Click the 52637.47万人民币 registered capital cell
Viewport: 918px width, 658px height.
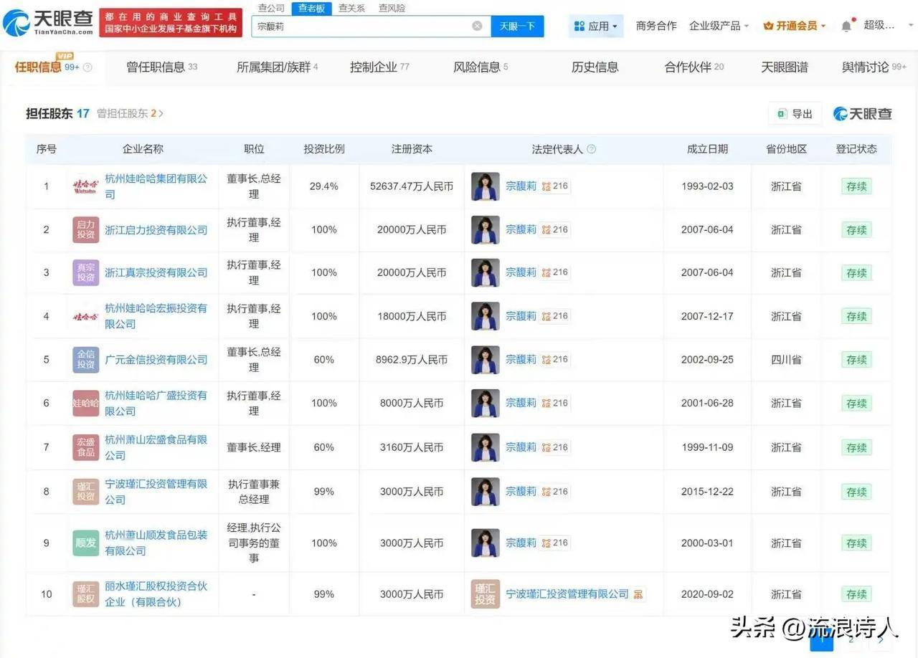[x=412, y=186]
